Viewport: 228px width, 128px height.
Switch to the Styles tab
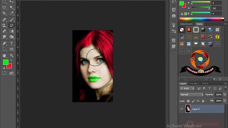pyautogui.click(x=199, y=24)
